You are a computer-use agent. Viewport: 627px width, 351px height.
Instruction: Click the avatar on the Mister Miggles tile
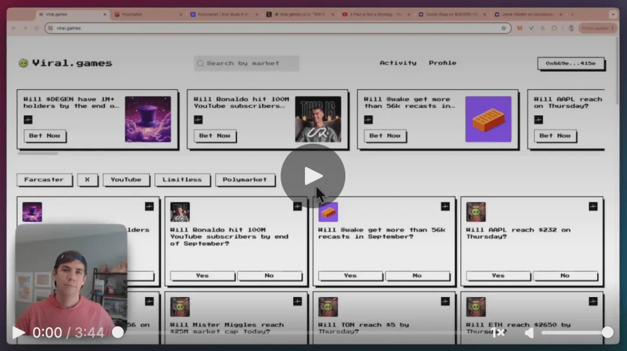[x=180, y=307]
